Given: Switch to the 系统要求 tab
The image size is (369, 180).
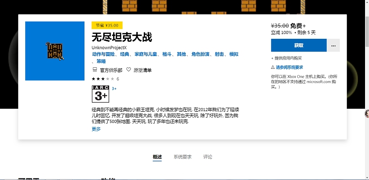Looking at the screenshot, I should point(183,157).
